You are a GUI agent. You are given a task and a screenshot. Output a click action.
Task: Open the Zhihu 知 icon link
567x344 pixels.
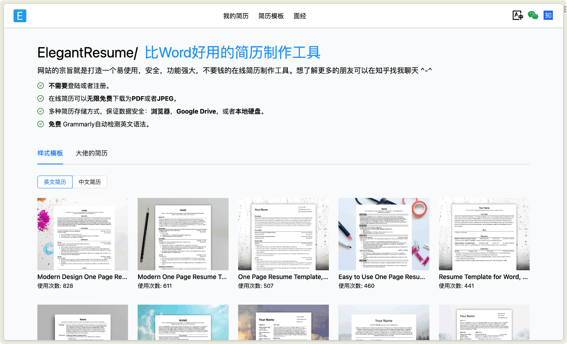[548, 15]
